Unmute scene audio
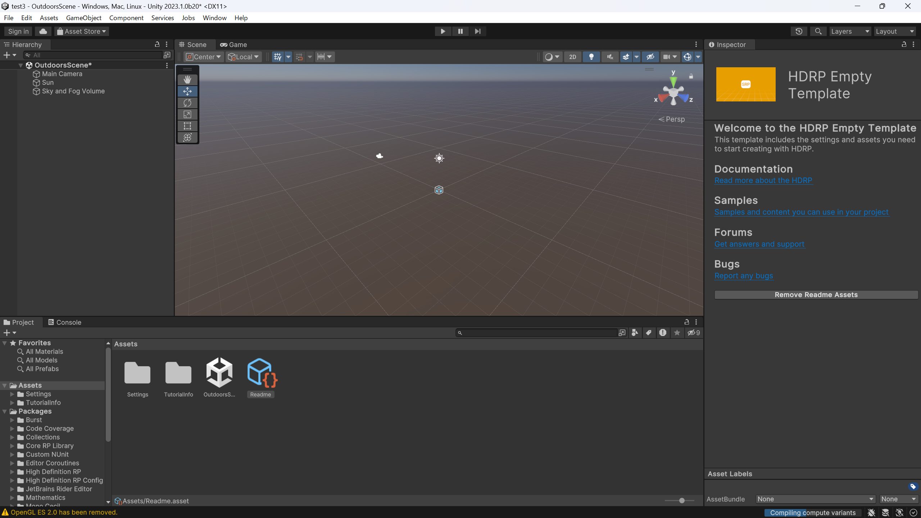This screenshot has width=921, height=518. point(609,56)
